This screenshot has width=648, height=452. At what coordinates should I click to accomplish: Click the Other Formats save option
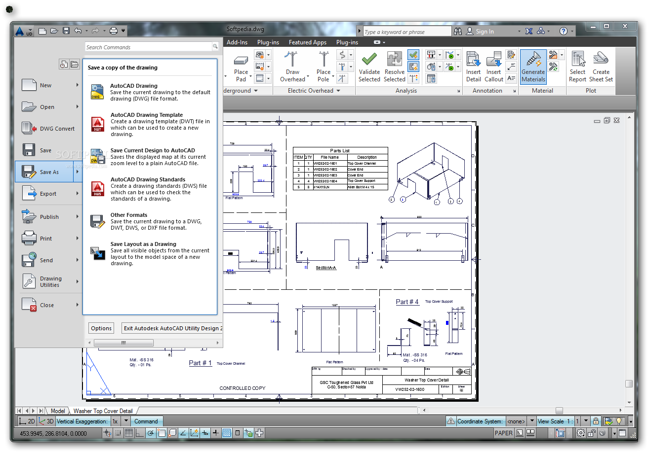click(x=151, y=221)
